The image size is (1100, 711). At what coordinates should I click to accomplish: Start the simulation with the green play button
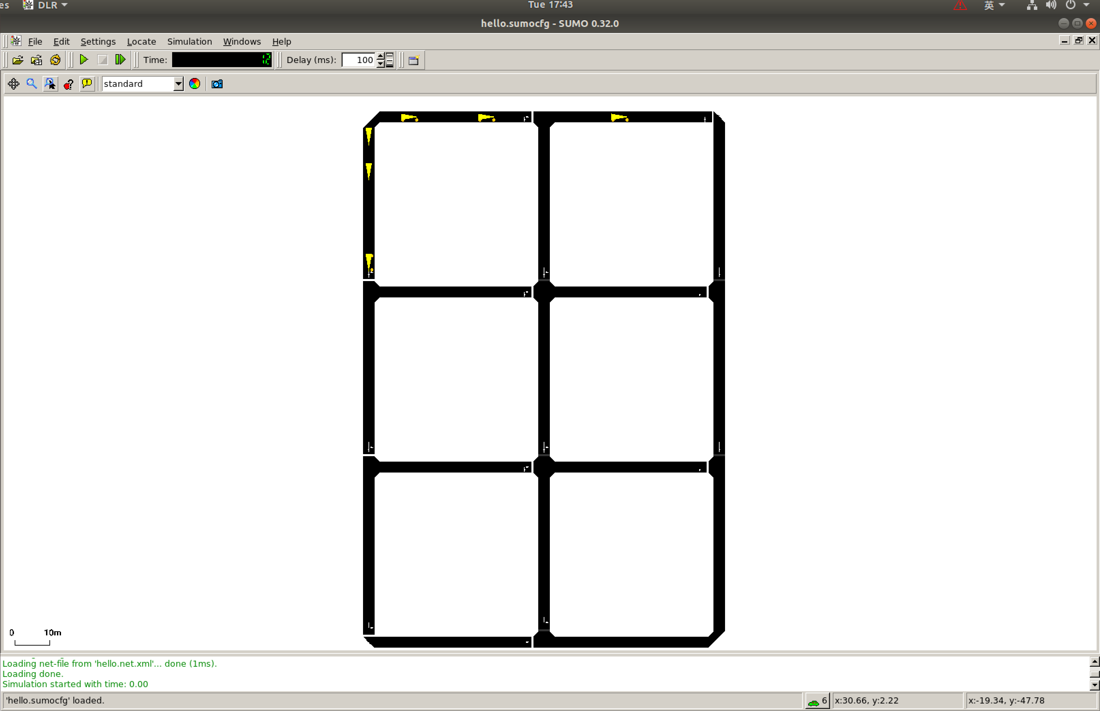tap(84, 60)
